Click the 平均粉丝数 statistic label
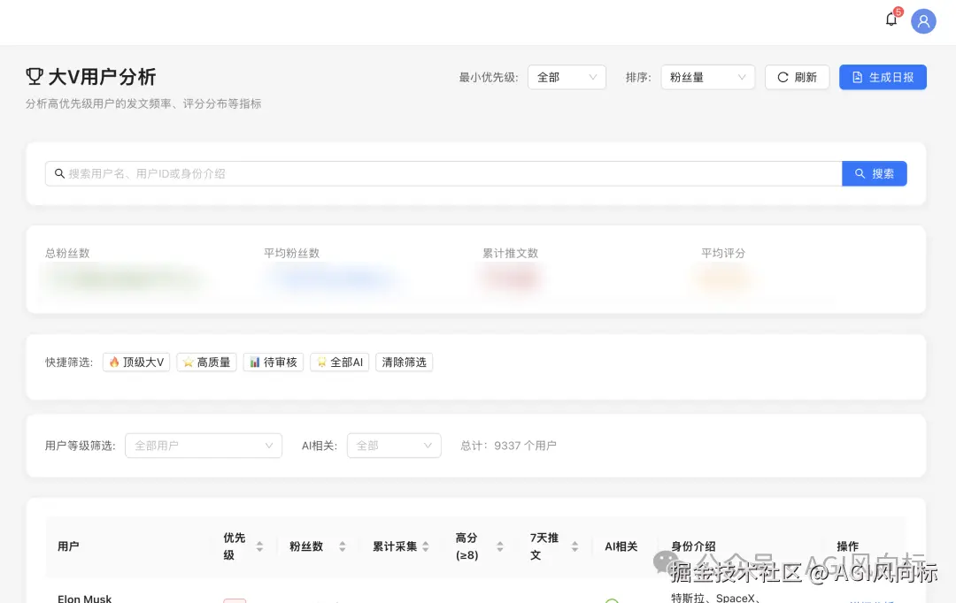This screenshot has width=956, height=603. pos(291,253)
